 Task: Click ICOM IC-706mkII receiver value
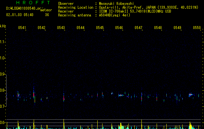tap(135, 11)
